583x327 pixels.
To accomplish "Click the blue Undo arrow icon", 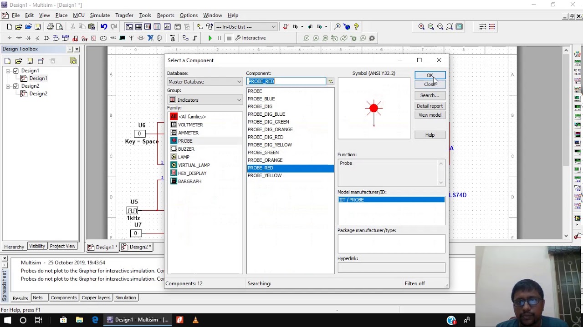I will tap(104, 27).
